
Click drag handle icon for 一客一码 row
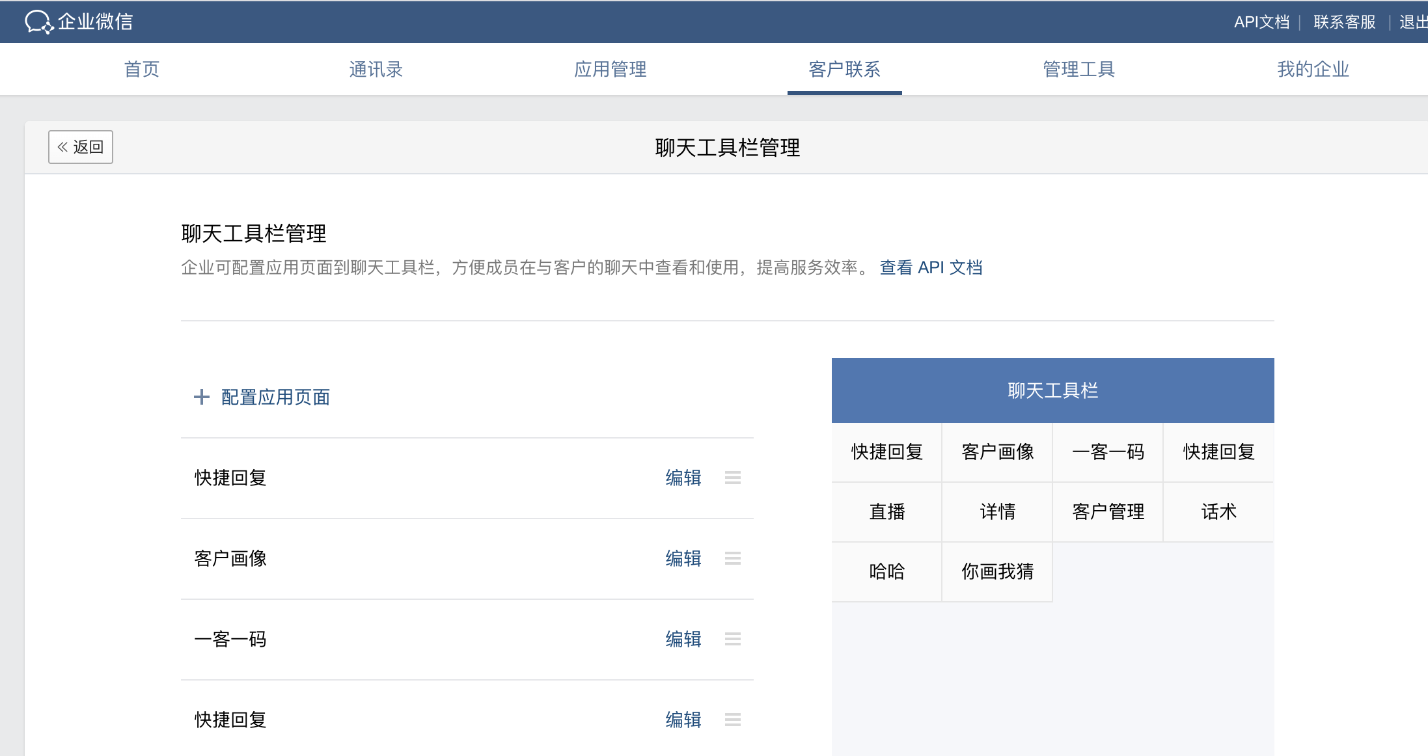coord(733,639)
